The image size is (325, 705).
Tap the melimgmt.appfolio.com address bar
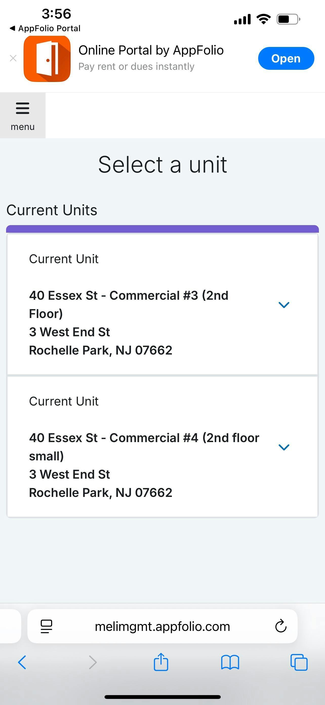tap(162, 626)
